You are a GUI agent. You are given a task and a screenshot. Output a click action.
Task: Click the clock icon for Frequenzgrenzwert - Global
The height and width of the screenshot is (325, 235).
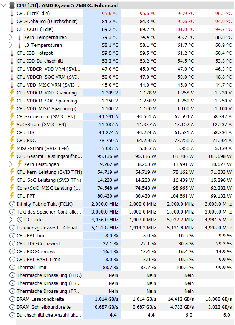point(12,227)
